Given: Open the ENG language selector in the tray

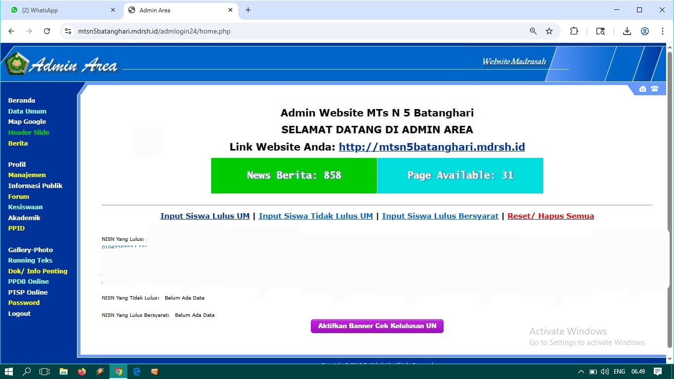Looking at the screenshot, I should tap(619, 372).
